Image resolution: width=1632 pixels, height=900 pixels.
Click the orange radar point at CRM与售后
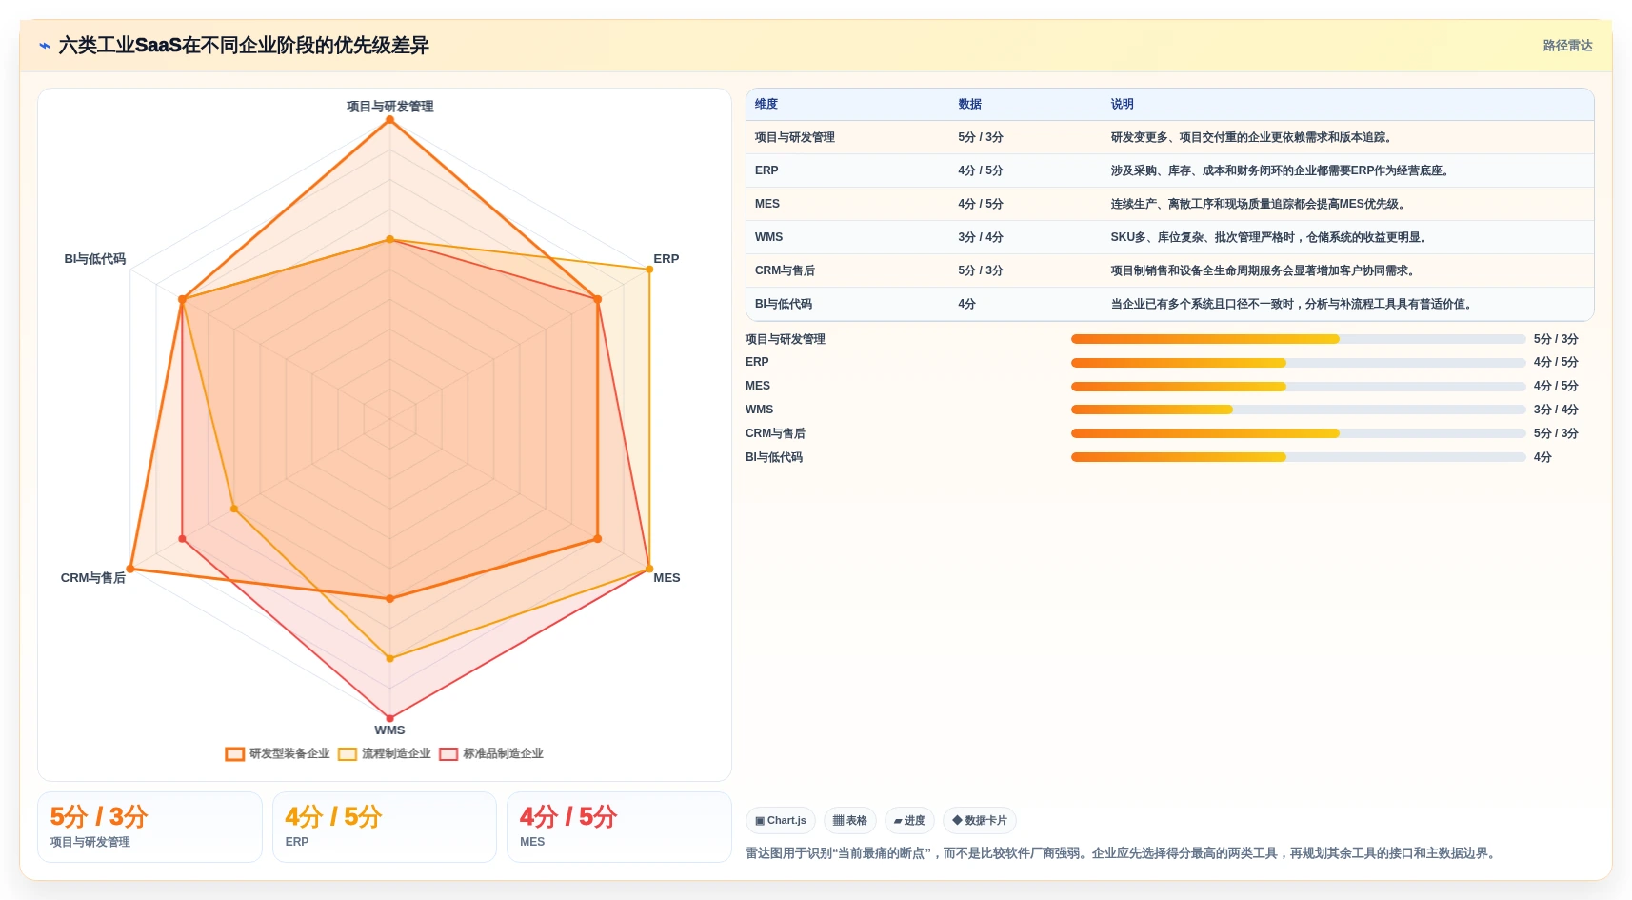(130, 569)
